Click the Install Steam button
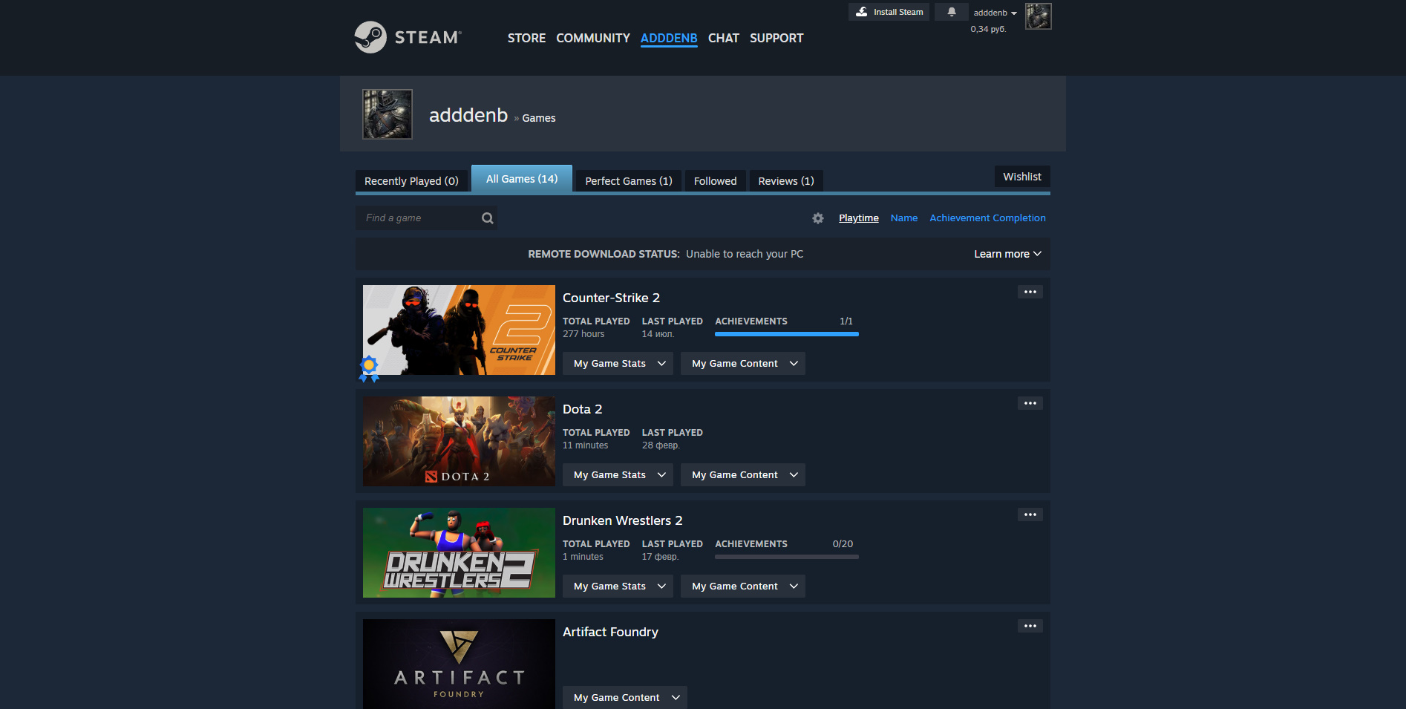This screenshot has width=1406, height=709. point(889,12)
